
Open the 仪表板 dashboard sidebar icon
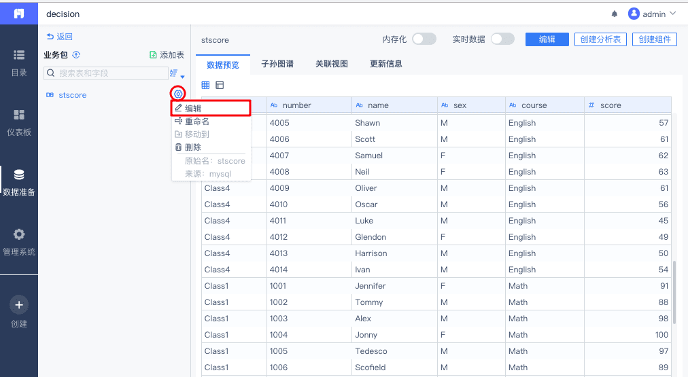click(19, 115)
